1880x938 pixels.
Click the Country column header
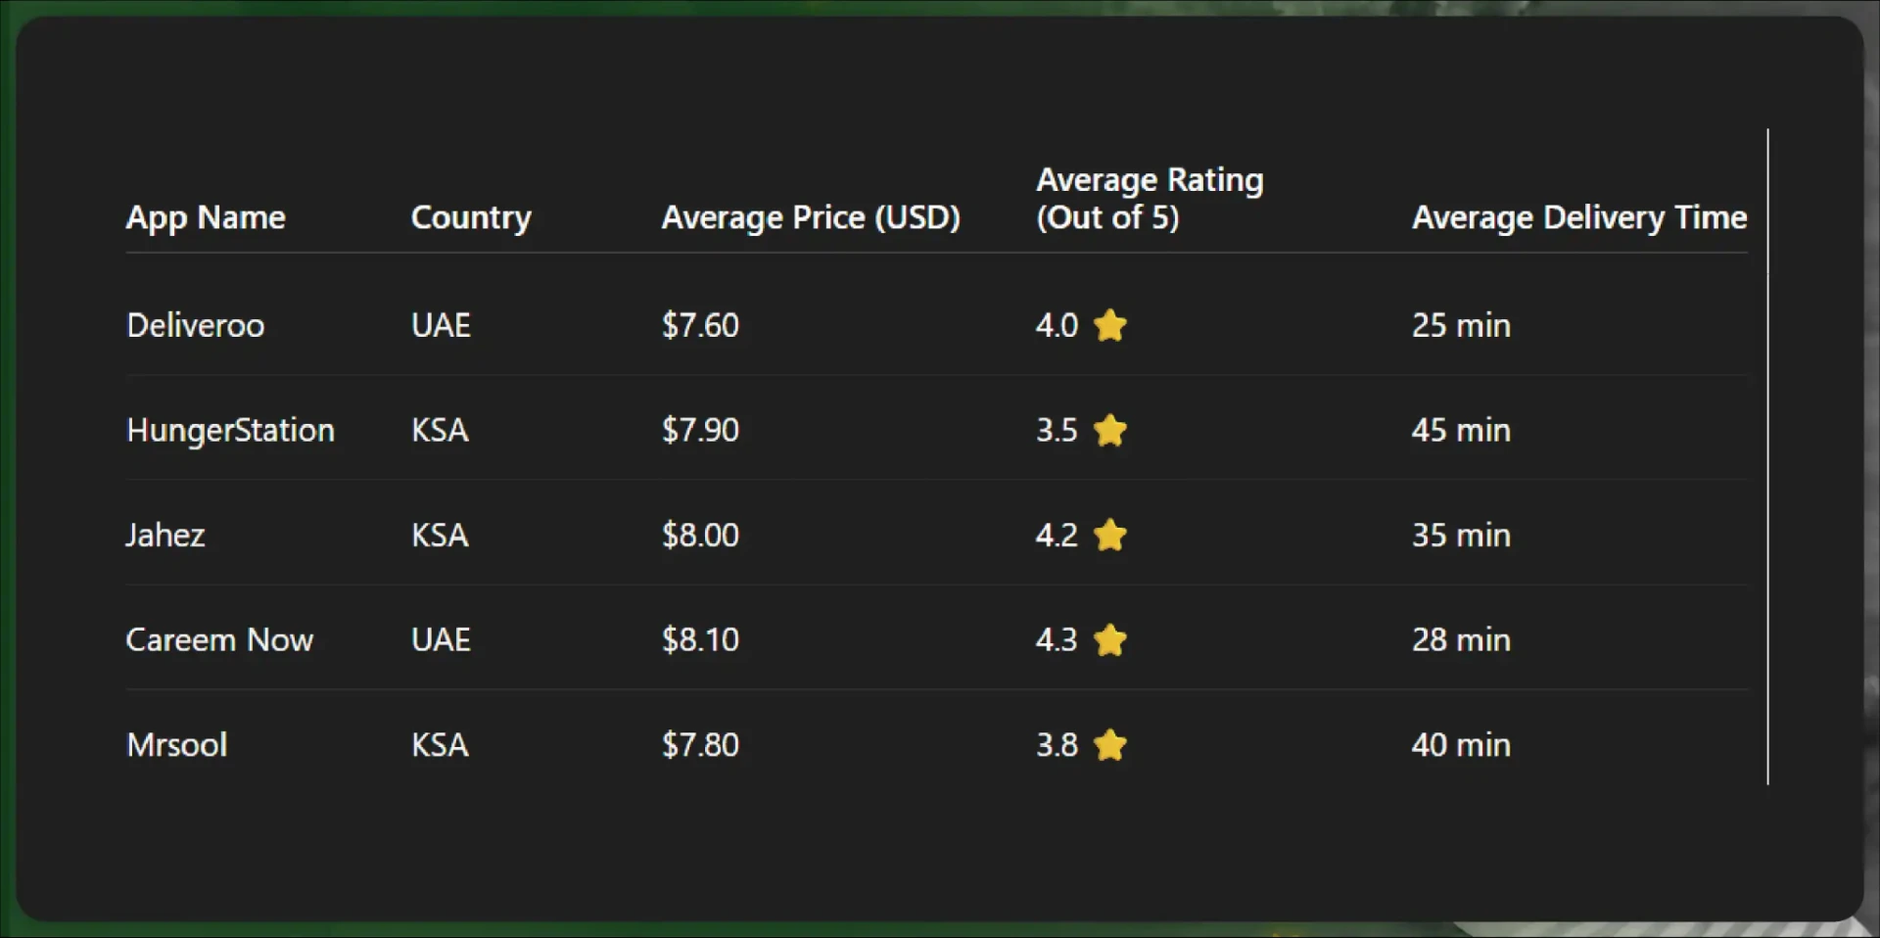click(471, 217)
